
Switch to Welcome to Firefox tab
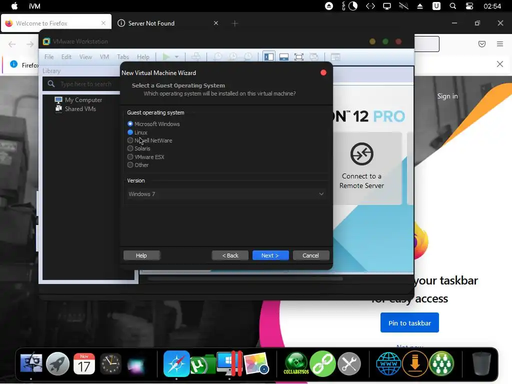[x=56, y=23]
